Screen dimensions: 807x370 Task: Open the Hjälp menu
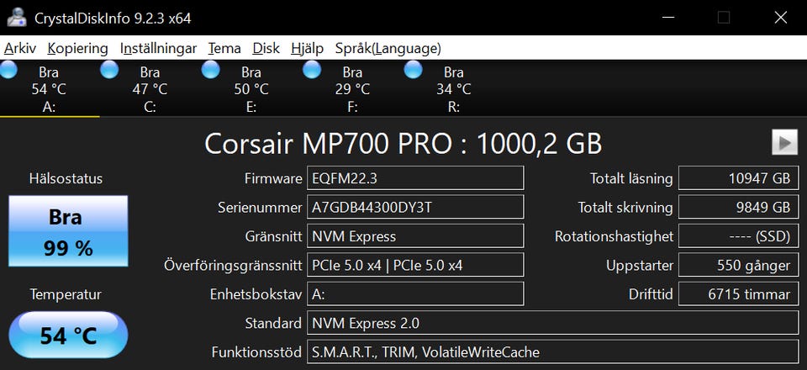tap(308, 49)
